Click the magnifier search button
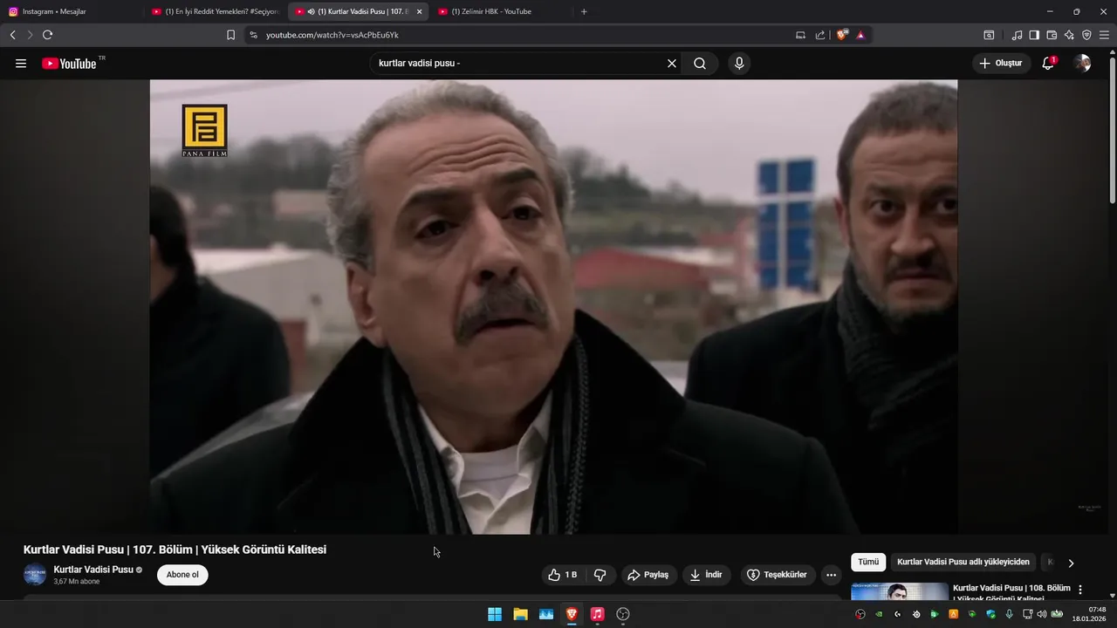This screenshot has height=628, width=1117. click(x=700, y=64)
